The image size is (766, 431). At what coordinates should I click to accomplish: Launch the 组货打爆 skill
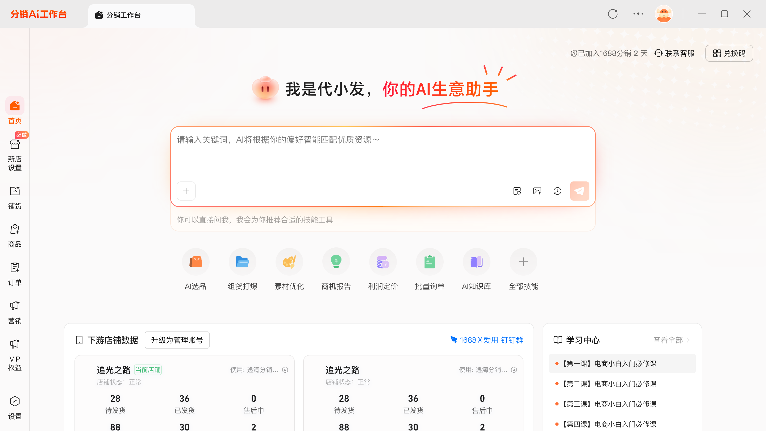click(242, 269)
